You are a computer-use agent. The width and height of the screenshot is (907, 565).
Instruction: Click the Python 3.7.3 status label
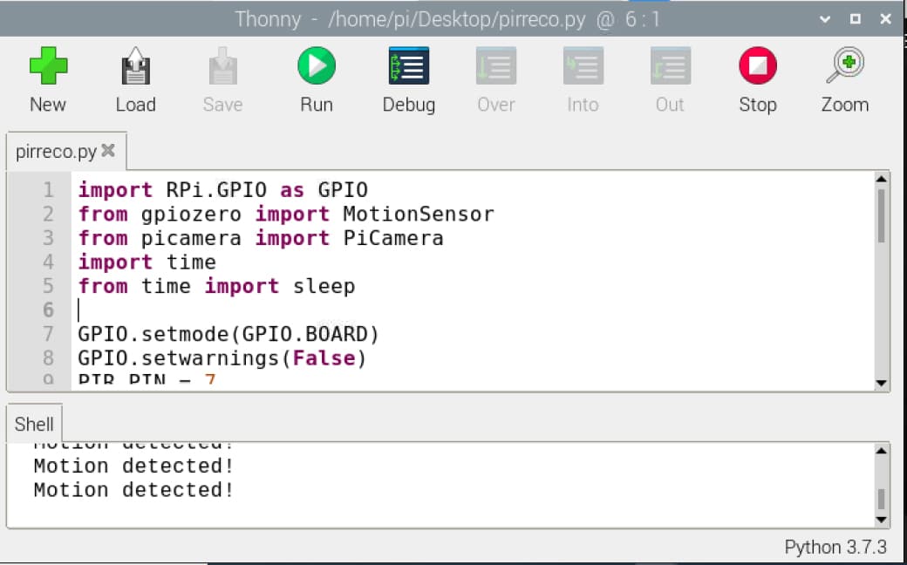coord(835,548)
